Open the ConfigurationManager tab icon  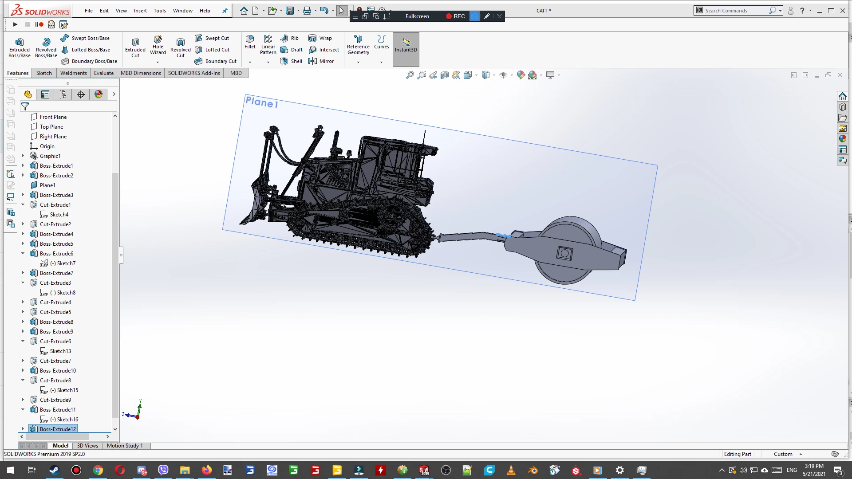63,94
